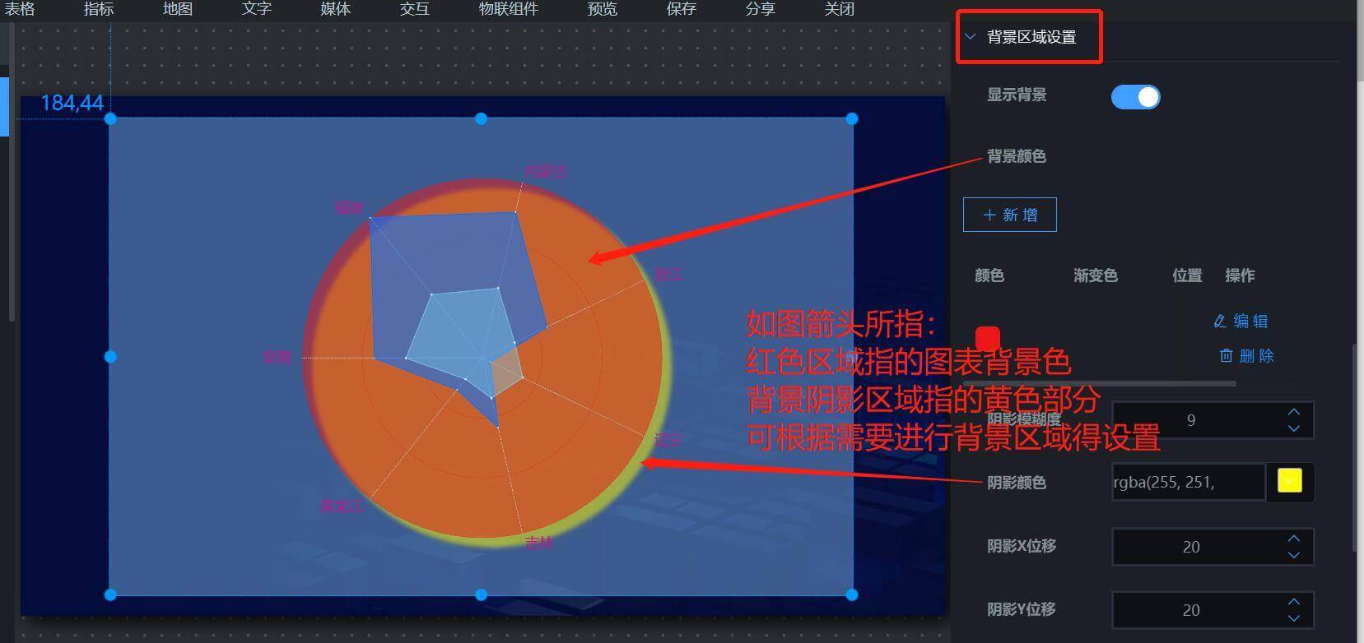Collapse the 背景区域设置 section chevron

[971, 37]
